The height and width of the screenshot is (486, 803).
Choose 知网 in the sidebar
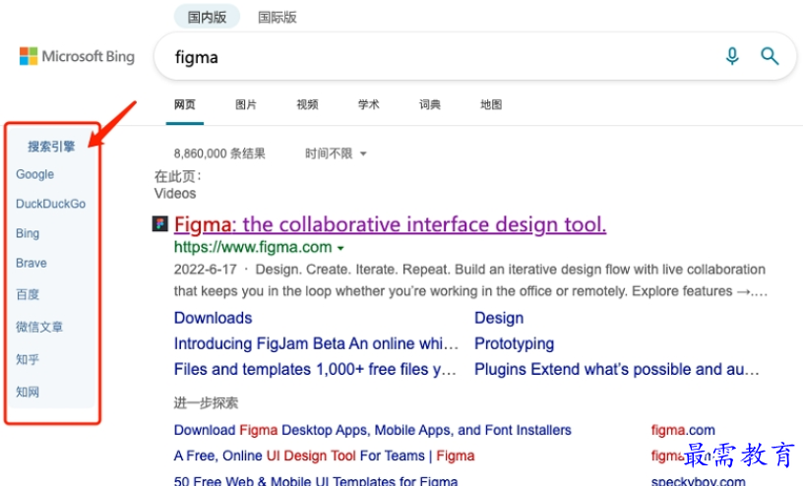coord(28,393)
